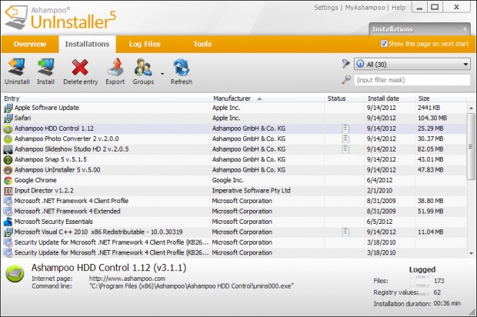477x317 pixels.
Task: Click the Ashampoo HDD Control 1.12 row icon
Action: pyautogui.click(x=8, y=128)
